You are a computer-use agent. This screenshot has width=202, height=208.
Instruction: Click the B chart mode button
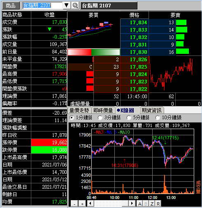pos(146,204)
